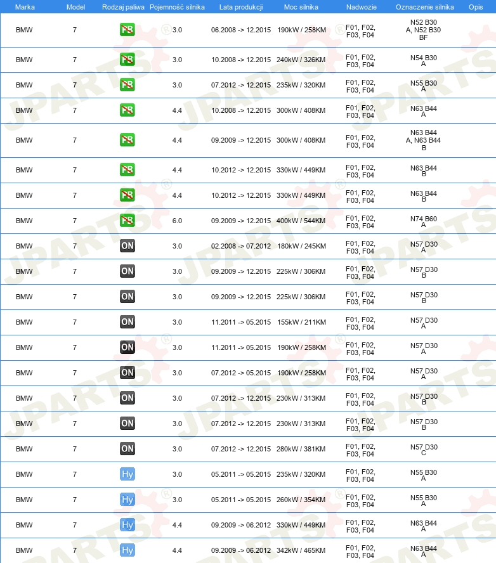Select model 7 in the 280kW / 381KM row
Image resolution: width=496 pixels, height=563 pixels.
click(x=75, y=449)
